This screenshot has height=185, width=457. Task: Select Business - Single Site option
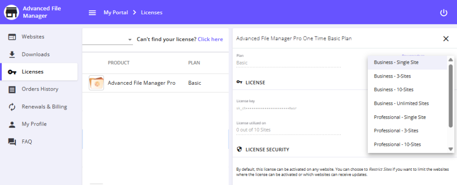pyautogui.click(x=407, y=62)
